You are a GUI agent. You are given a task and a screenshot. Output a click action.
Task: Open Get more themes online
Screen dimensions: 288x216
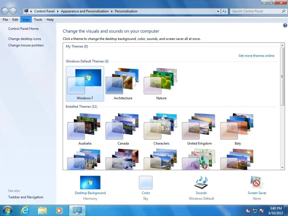pos(256,56)
